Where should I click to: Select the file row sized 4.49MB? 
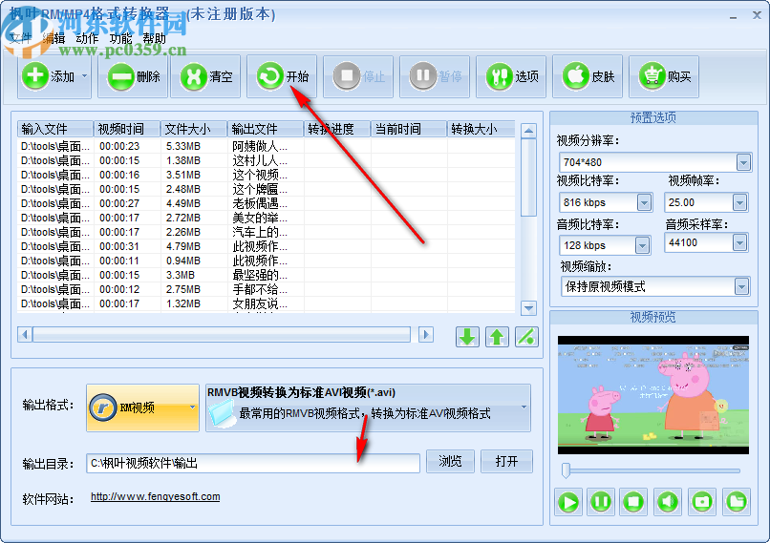click(x=266, y=203)
